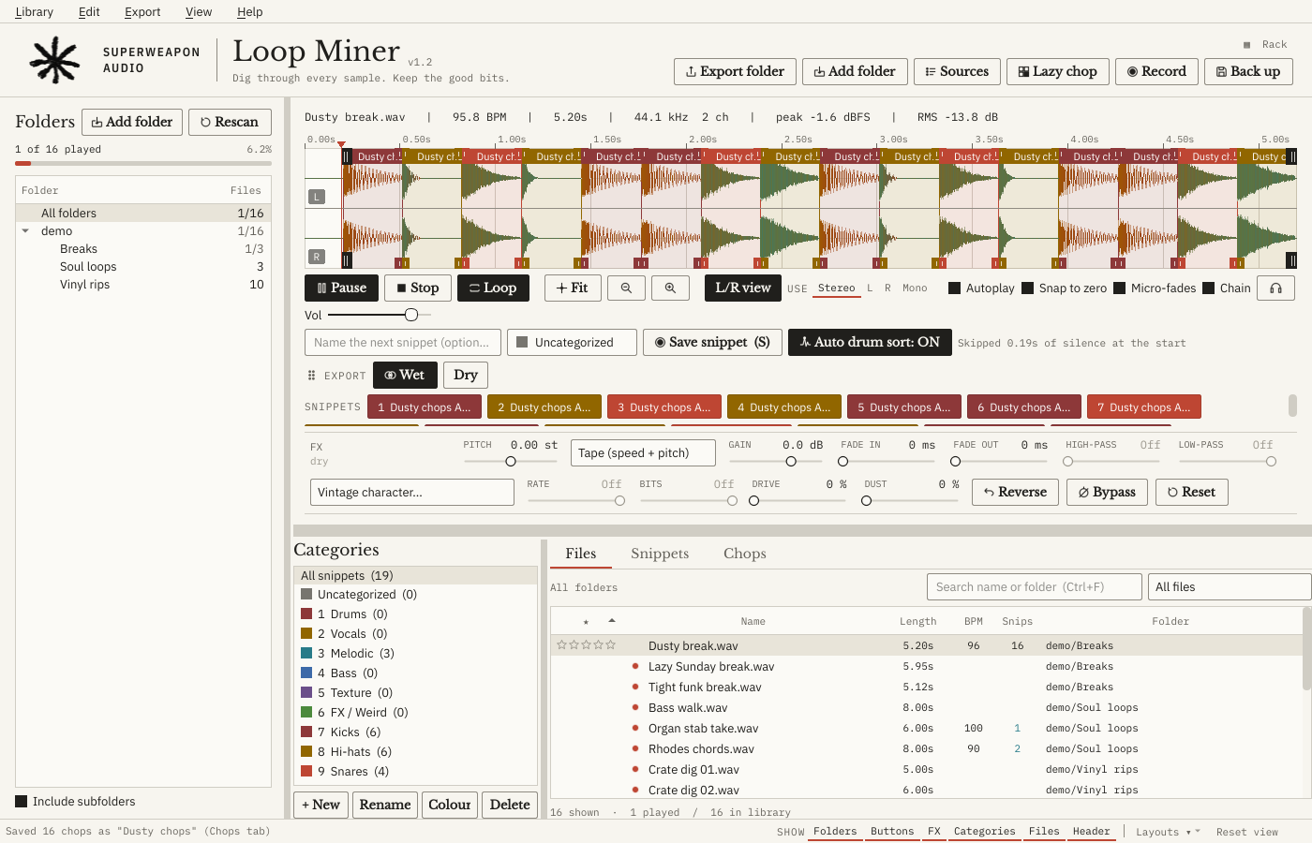Click the zoom in magnifier icon

pos(670,288)
